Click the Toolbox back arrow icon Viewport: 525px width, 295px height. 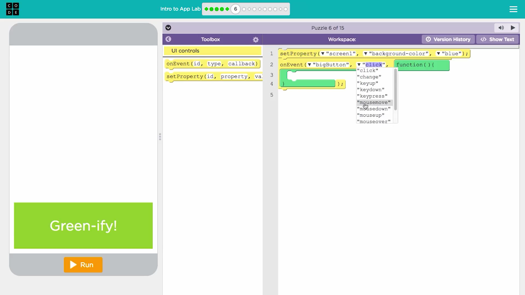[x=168, y=39]
